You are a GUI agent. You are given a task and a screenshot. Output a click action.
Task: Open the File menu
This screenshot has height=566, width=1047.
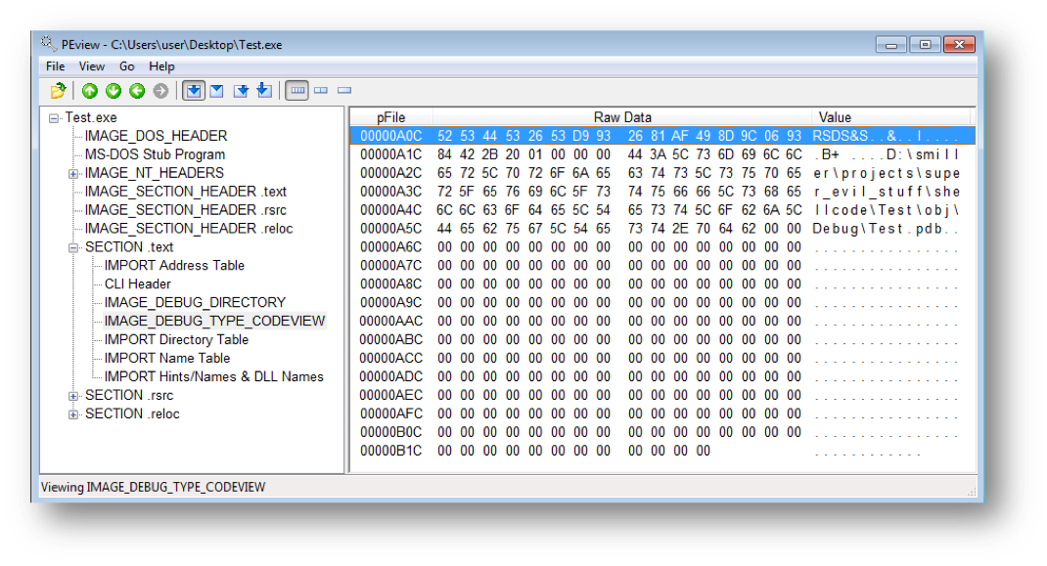pyautogui.click(x=56, y=66)
